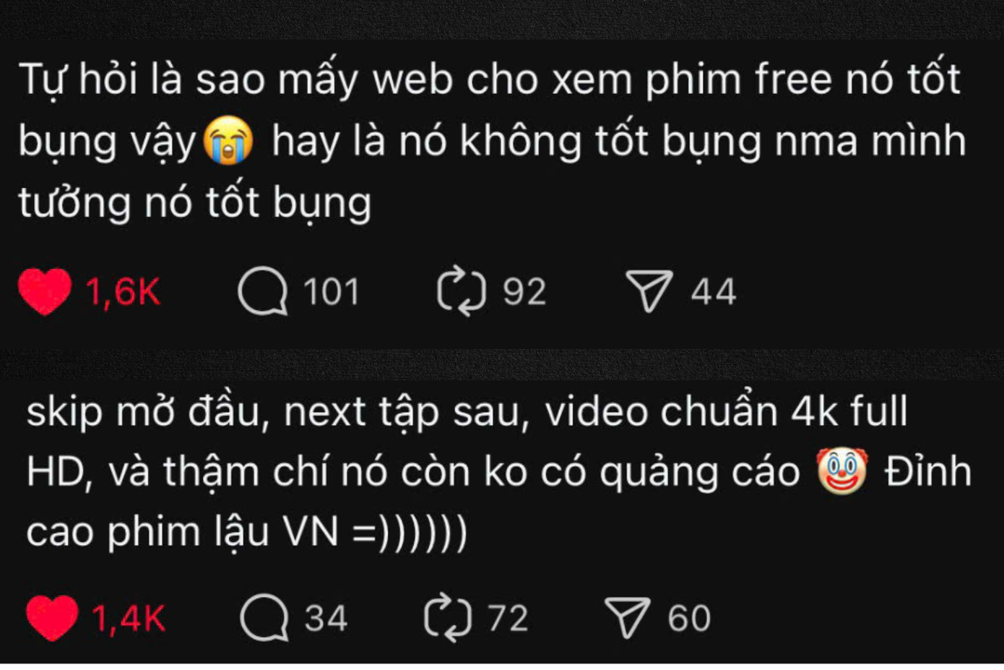Viewport: 1004px width, 670px height.
Task: Click the 101 comment count
Action: (331, 292)
